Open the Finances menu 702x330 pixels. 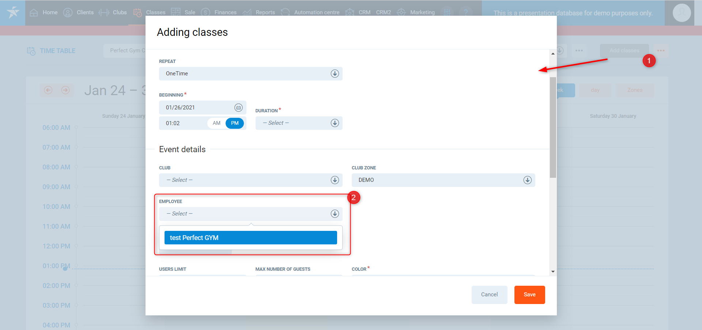point(225,12)
